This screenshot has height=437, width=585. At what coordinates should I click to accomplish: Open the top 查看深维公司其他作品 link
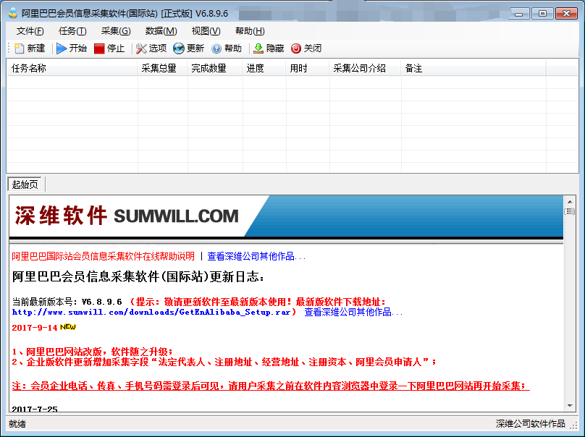pos(256,257)
